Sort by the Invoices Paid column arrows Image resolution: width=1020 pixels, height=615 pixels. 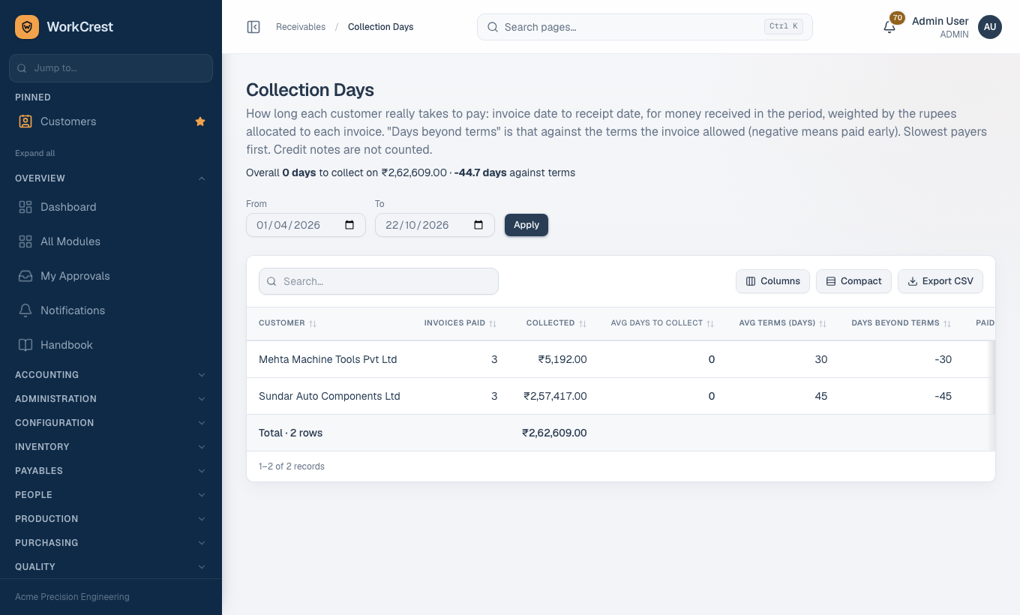tap(493, 323)
